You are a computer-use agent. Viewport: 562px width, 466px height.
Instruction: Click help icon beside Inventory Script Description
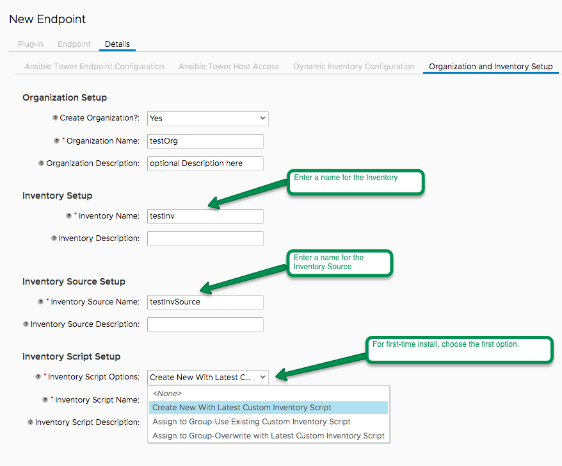click(31, 422)
